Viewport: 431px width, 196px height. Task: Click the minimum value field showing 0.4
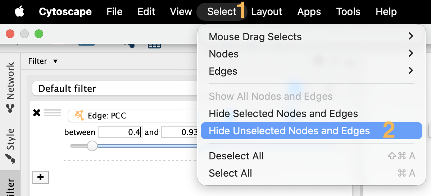tap(120, 132)
